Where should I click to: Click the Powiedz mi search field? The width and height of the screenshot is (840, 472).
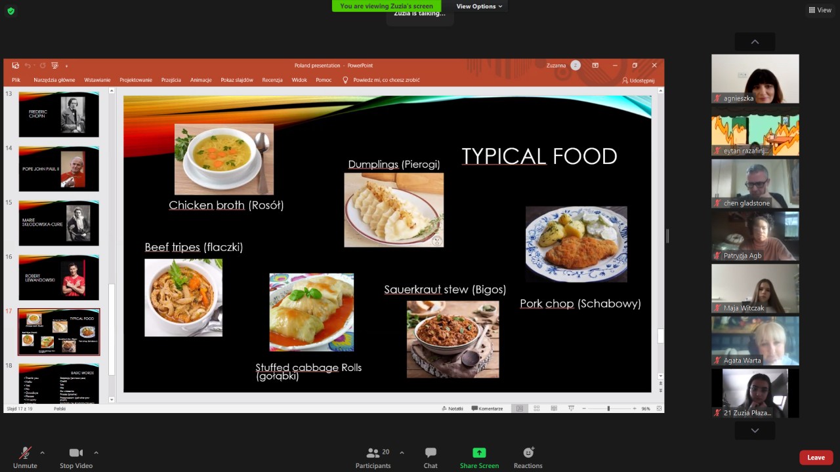387,80
